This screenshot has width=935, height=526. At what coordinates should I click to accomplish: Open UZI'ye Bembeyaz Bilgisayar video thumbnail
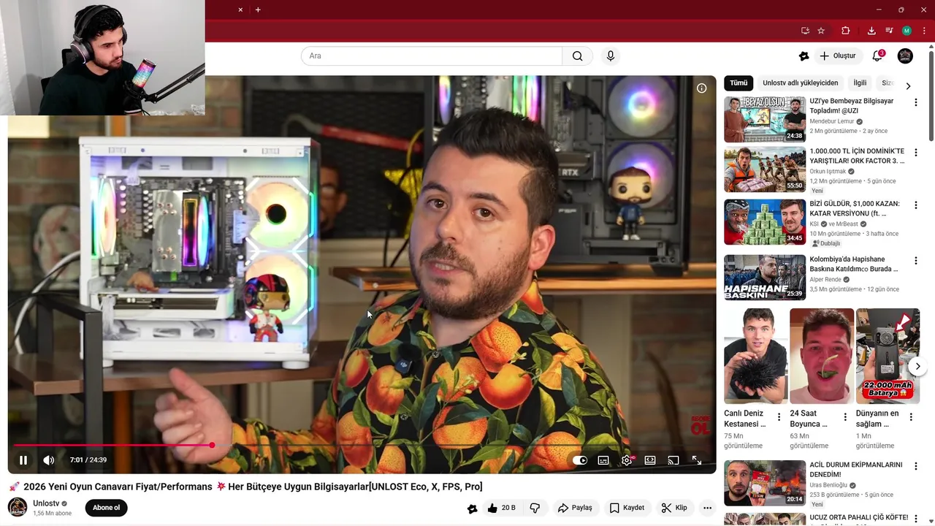pyautogui.click(x=765, y=119)
